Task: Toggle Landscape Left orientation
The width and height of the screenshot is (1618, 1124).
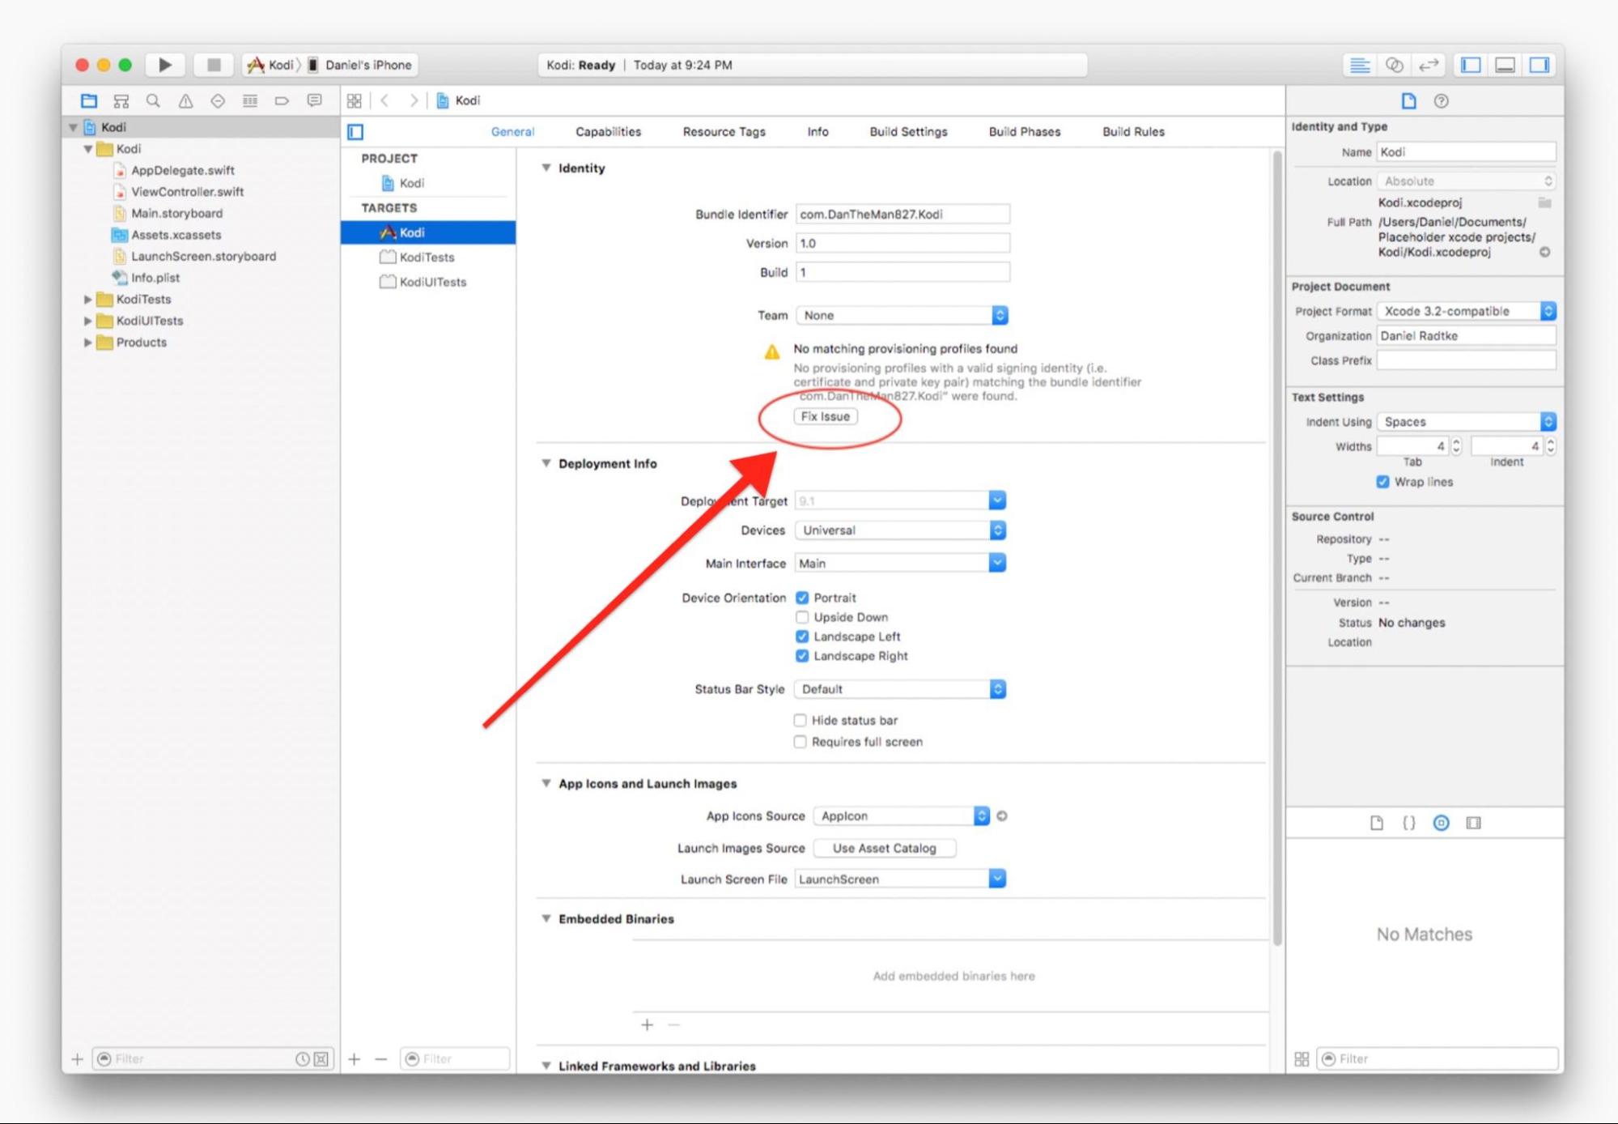Action: [802, 637]
